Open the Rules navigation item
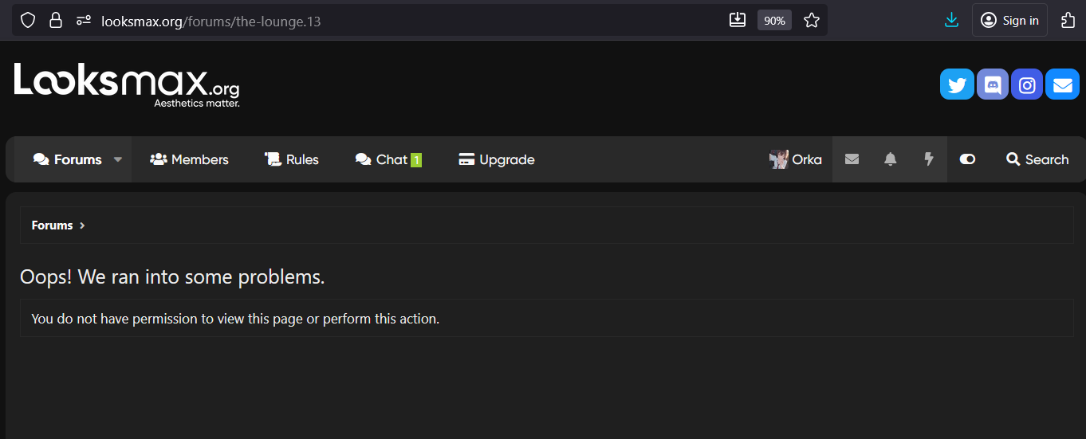1086x439 pixels. (292, 159)
